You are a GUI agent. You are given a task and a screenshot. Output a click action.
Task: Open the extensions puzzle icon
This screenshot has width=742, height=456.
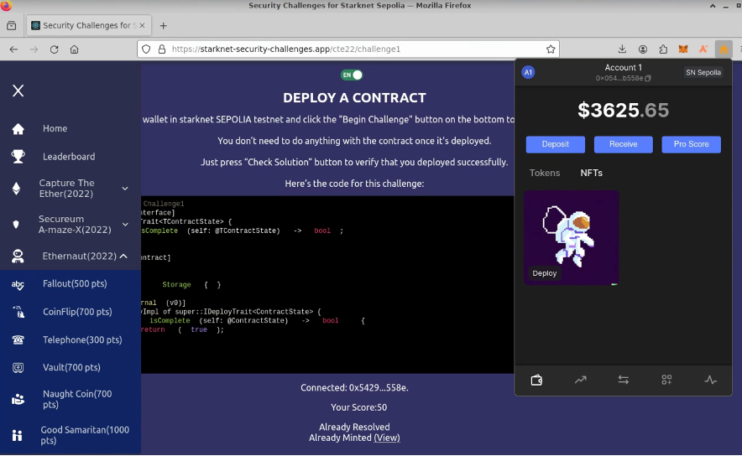[663, 49]
